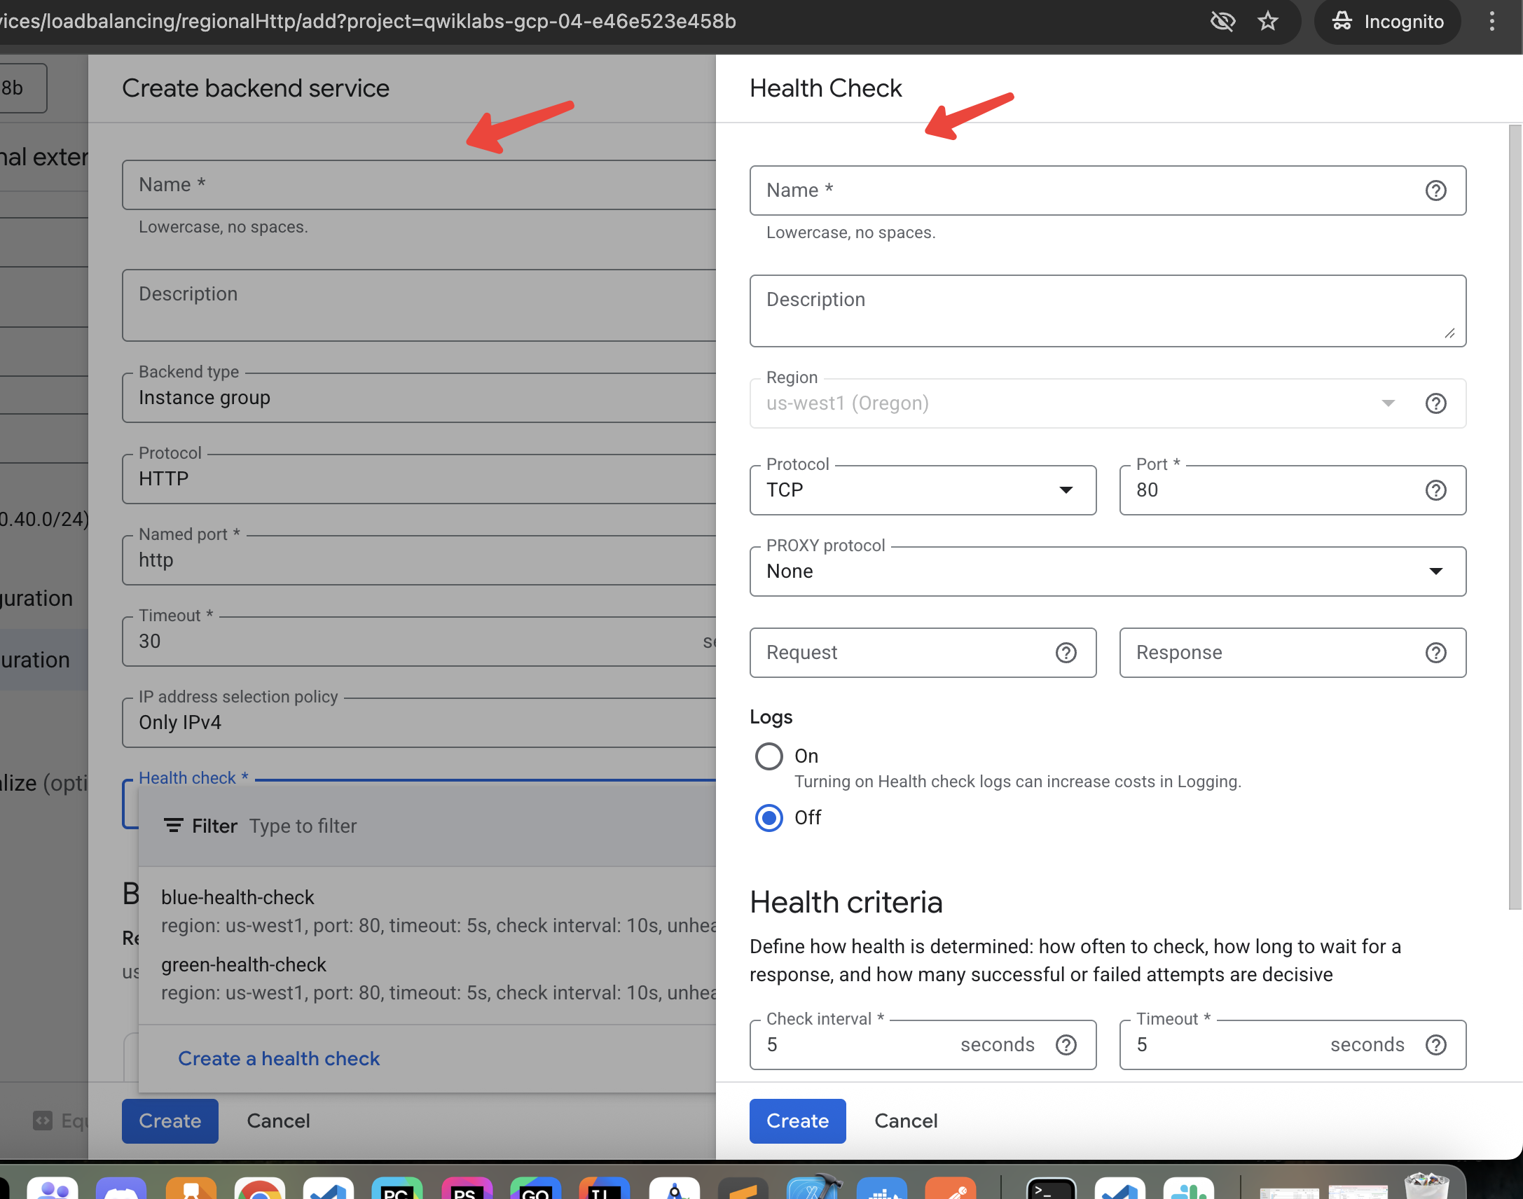The width and height of the screenshot is (1523, 1199).
Task: Click help icon in health check Name field
Action: point(1435,190)
